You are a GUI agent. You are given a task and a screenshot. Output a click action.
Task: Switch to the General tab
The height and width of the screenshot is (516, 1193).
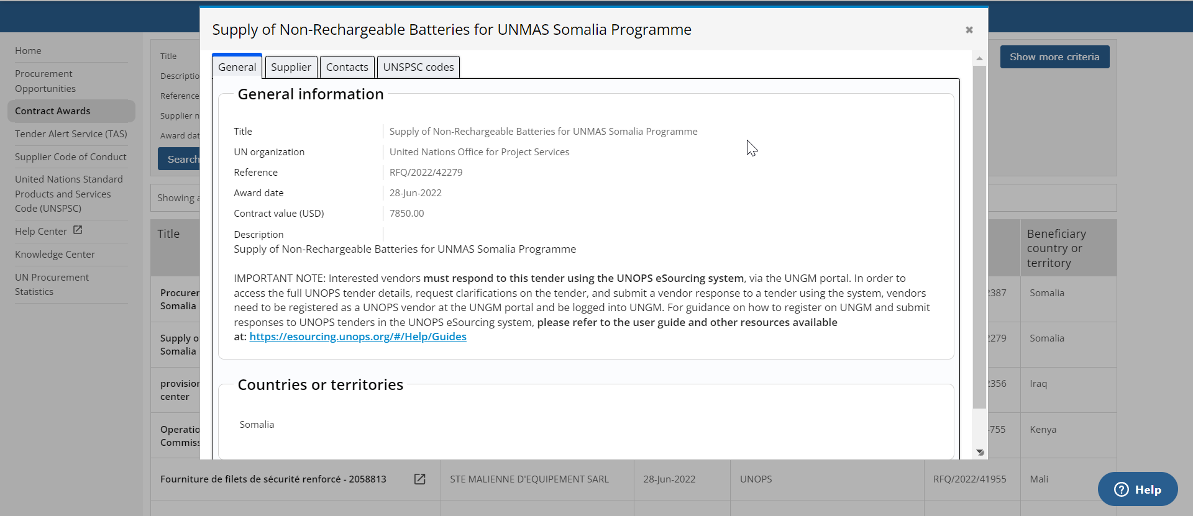[x=237, y=66]
